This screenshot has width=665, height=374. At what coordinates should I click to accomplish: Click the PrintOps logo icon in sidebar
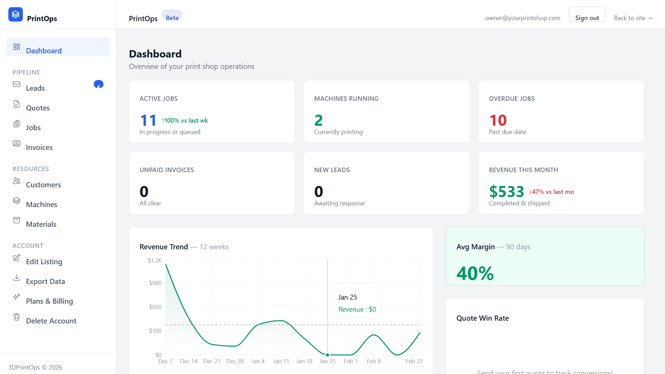[x=16, y=14]
